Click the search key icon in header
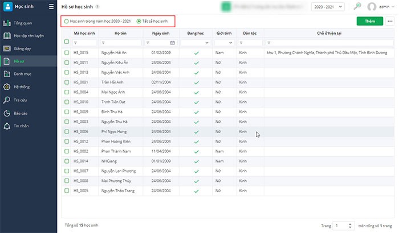 [357, 7]
